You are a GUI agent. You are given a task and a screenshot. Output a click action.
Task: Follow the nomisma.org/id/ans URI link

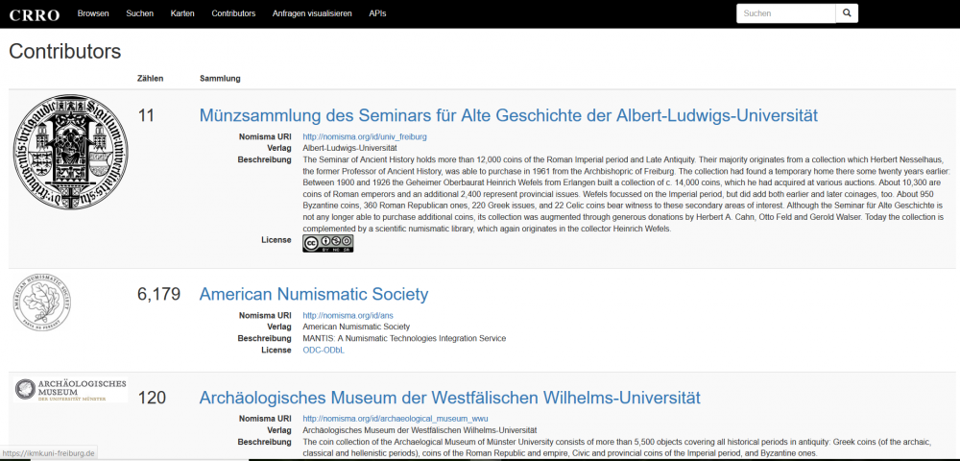(348, 315)
